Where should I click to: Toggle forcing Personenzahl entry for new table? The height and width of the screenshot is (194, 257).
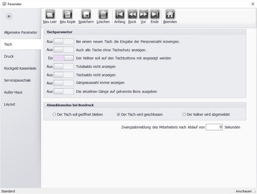pos(64,41)
